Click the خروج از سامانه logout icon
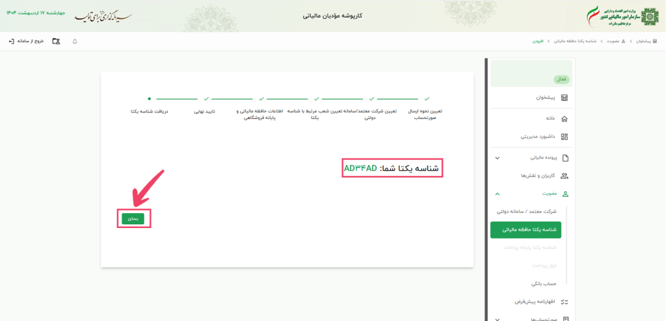 pyautogui.click(x=12, y=42)
